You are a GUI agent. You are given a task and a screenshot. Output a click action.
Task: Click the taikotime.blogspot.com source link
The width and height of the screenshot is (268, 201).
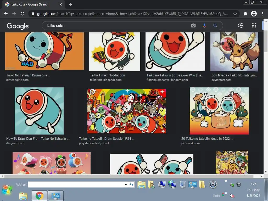tap(106, 80)
